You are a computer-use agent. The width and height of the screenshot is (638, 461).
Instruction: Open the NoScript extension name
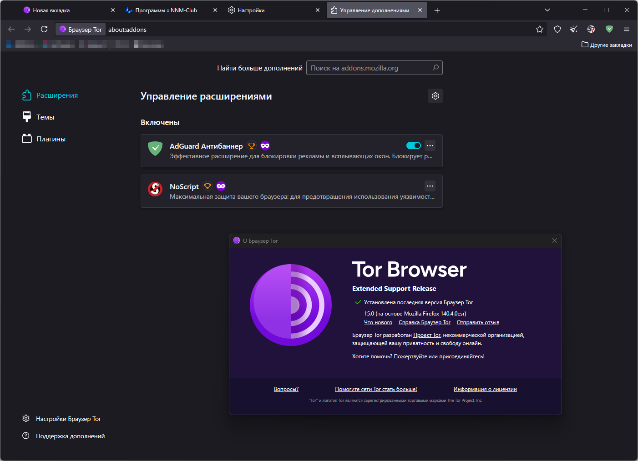[x=184, y=186]
